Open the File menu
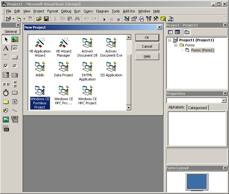This screenshot has width=229, height=194. [9, 11]
